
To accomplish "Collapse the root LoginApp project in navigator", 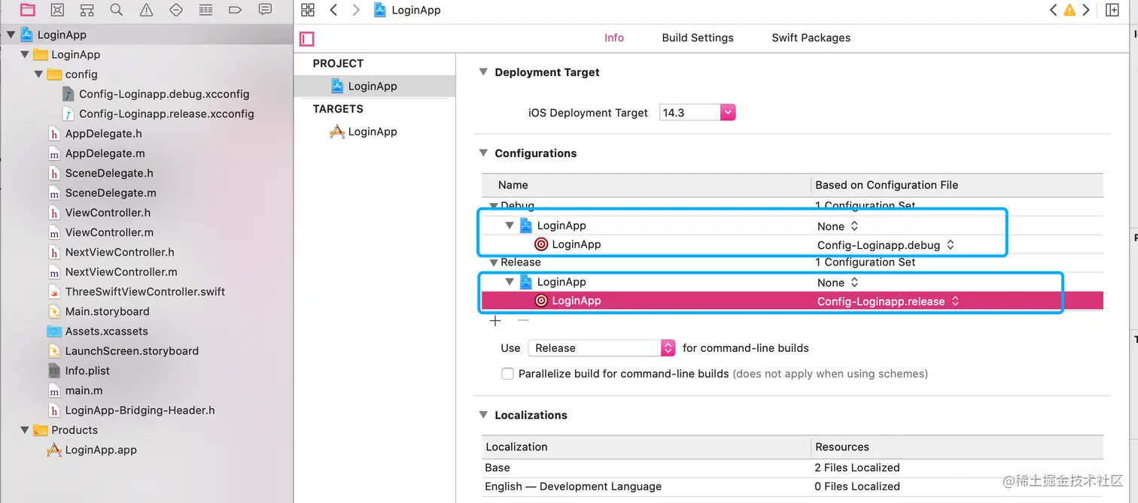I will pyautogui.click(x=11, y=35).
